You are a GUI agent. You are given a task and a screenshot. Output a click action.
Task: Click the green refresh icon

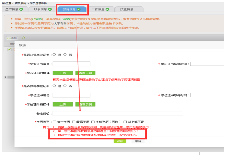click(x=23, y=38)
